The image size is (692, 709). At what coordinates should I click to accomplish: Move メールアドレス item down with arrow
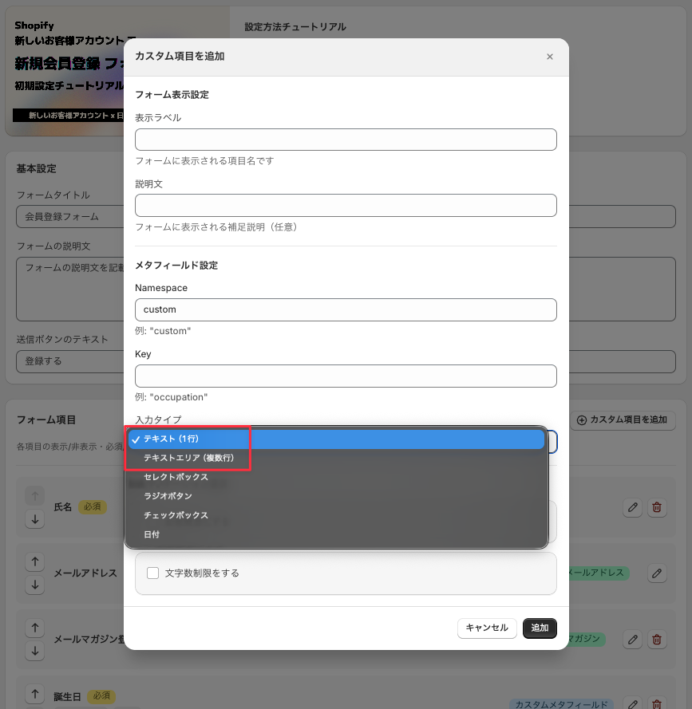pyautogui.click(x=35, y=585)
